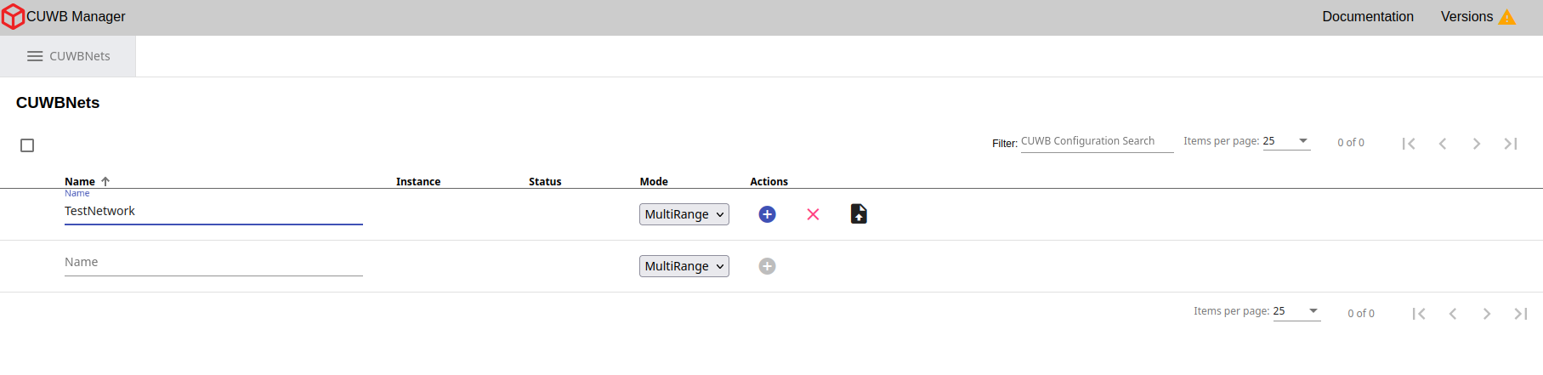Open the Documentation link
The height and width of the screenshot is (375, 1543).
tap(1367, 17)
